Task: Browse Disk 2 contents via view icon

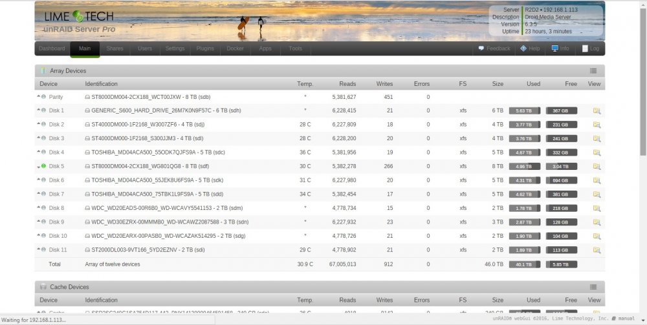Action: [597, 125]
